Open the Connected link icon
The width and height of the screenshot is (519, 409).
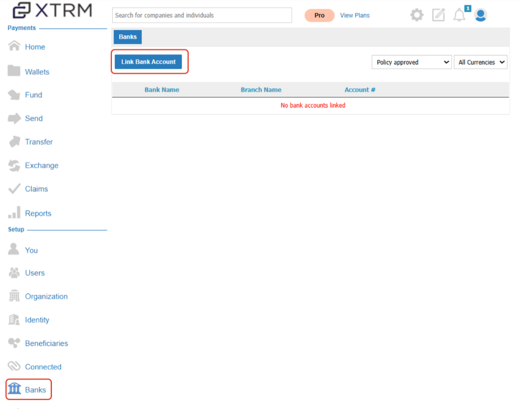coord(14,366)
